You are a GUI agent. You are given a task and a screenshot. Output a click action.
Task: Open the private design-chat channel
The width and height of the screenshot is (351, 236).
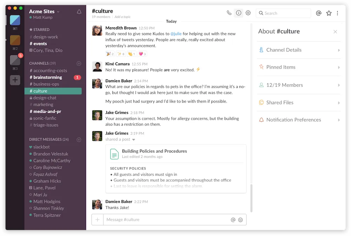point(43,98)
